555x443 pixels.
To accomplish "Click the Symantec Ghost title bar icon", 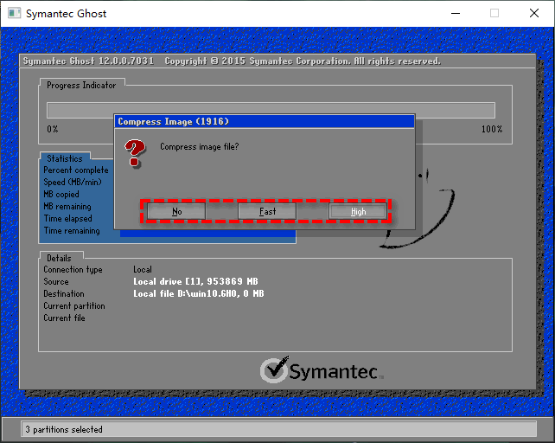I will [x=13, y=13].
